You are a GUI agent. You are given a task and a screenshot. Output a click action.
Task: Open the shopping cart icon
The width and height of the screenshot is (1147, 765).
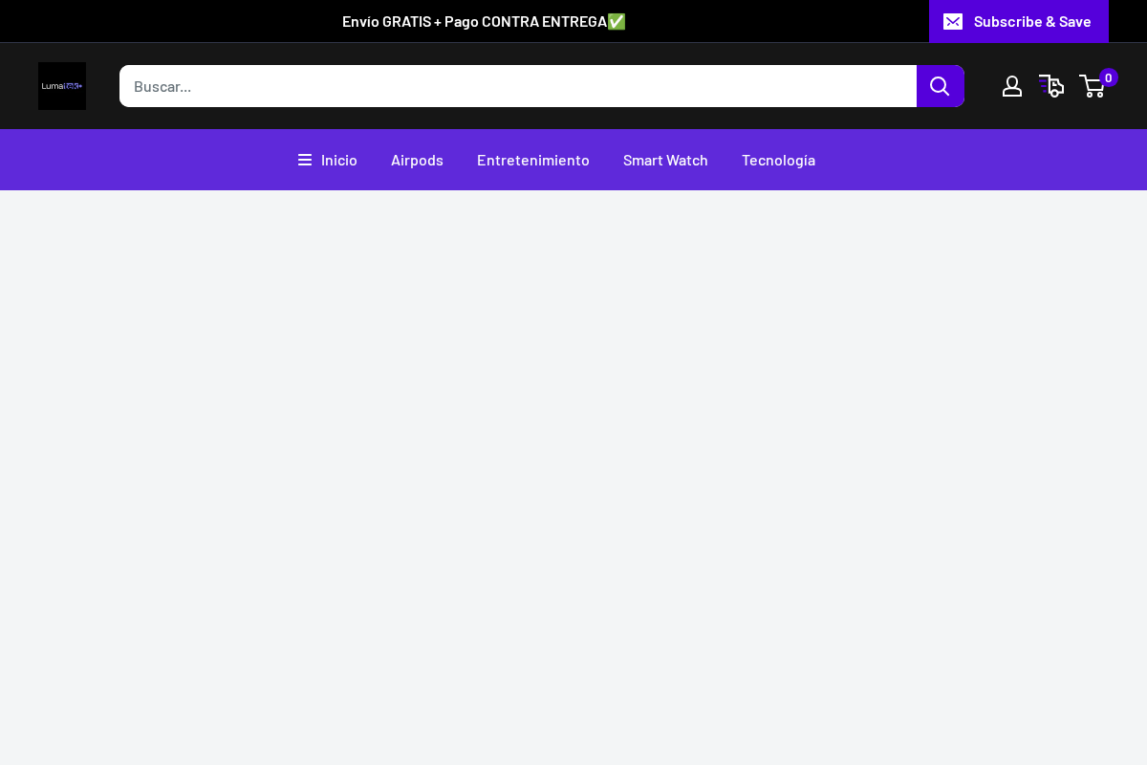1093,86
